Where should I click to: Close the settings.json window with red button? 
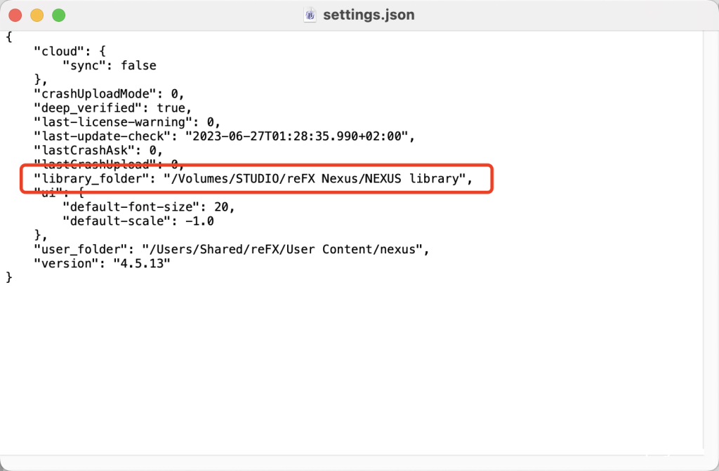tap(16, 15)
